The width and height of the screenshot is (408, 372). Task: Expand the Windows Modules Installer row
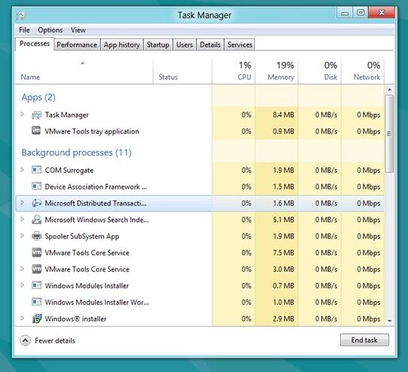22,285
